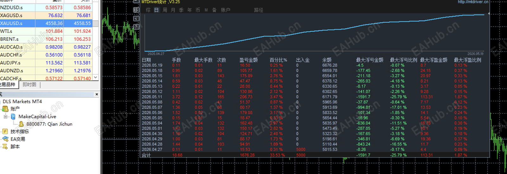The image size is (507, 174).
Task: Close the navigator panel
Action: click(97, 94)
